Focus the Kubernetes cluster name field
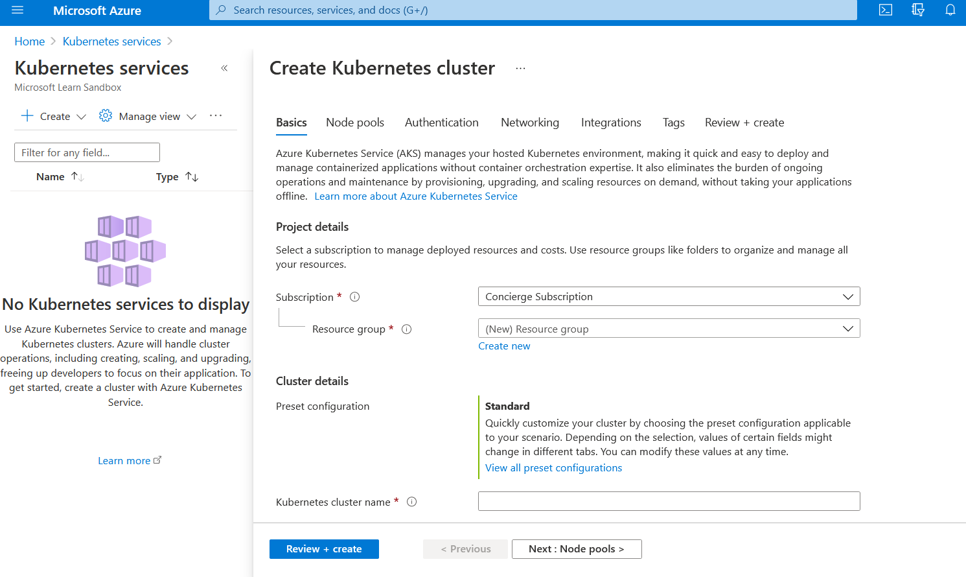966x577 pixels. pyautogui.click(x=669, y=501)
